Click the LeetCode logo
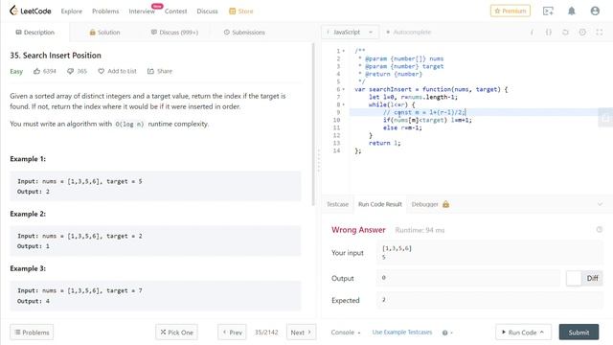 (31, 11)
